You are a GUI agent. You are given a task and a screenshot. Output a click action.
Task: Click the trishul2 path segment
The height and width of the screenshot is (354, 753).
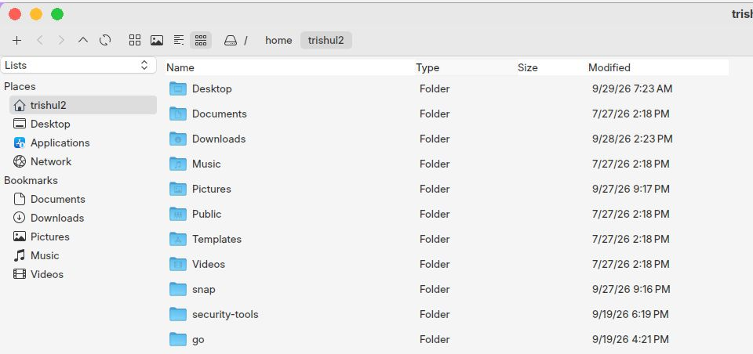click(326, 40)
